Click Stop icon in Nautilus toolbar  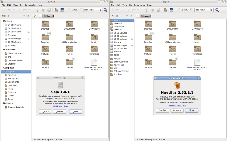[x=152, y=10]
